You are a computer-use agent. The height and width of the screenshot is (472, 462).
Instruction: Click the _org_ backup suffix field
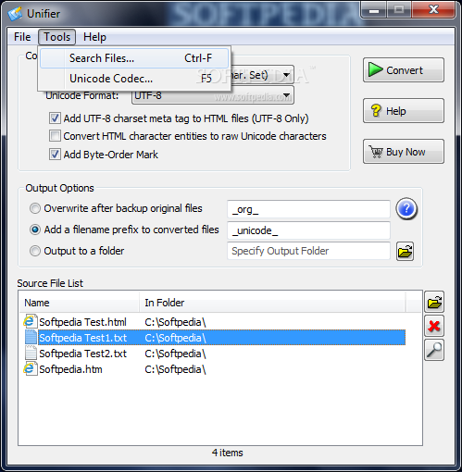(x=308, y=209)
